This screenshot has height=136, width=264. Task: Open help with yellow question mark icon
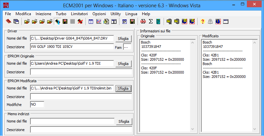pos(203,21)
